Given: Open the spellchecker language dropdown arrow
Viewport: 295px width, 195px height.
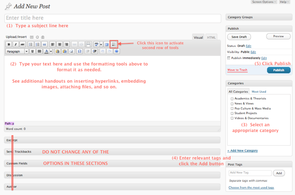Looking at the screenshot, I should [x=101, y=44].
